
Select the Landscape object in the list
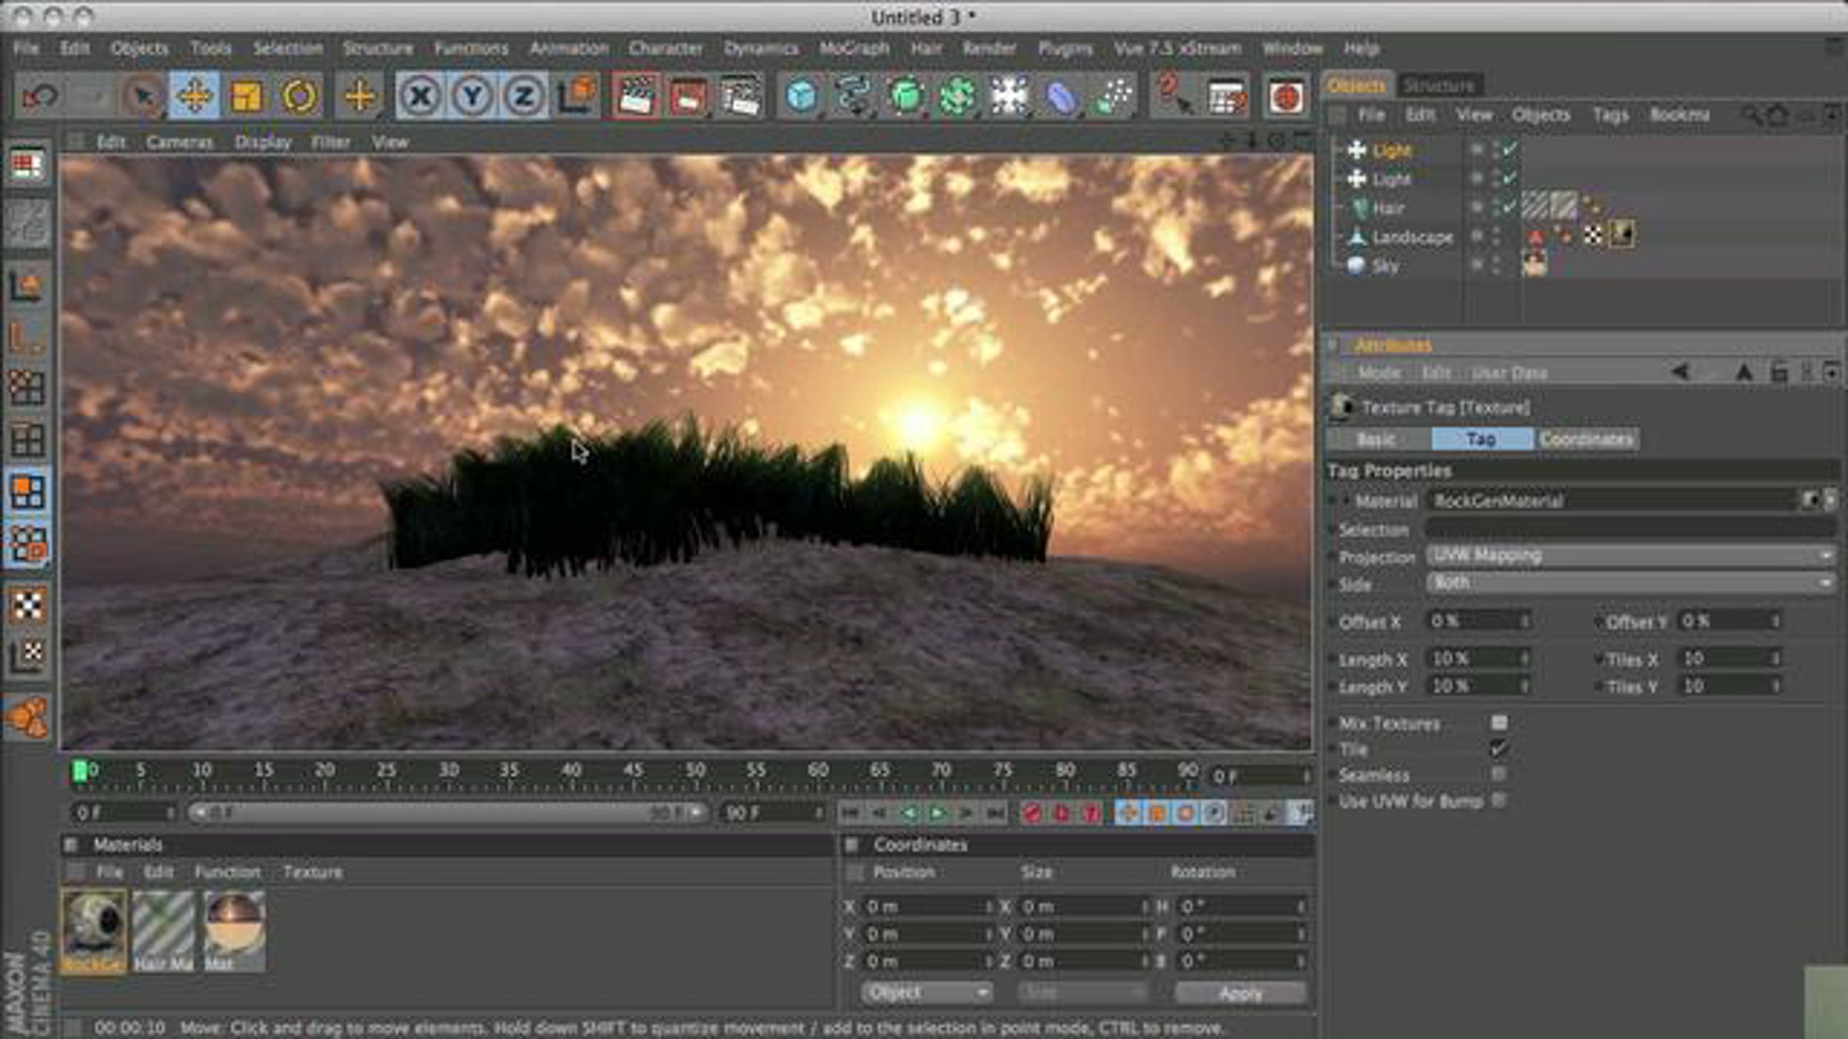point(1412,237)
